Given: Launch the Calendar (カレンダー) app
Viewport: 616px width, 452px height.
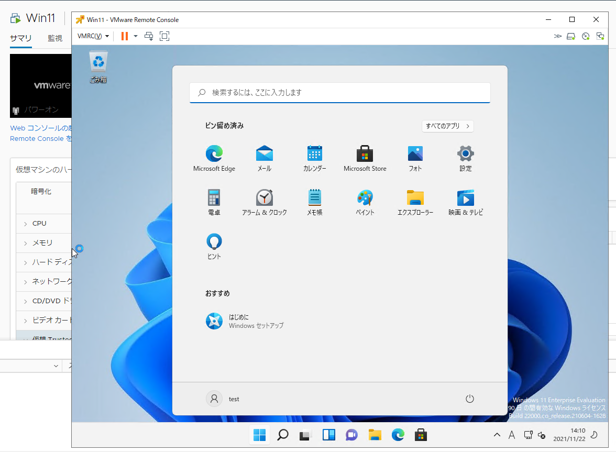Looking at the screenshot, I should tap(315, 158).
